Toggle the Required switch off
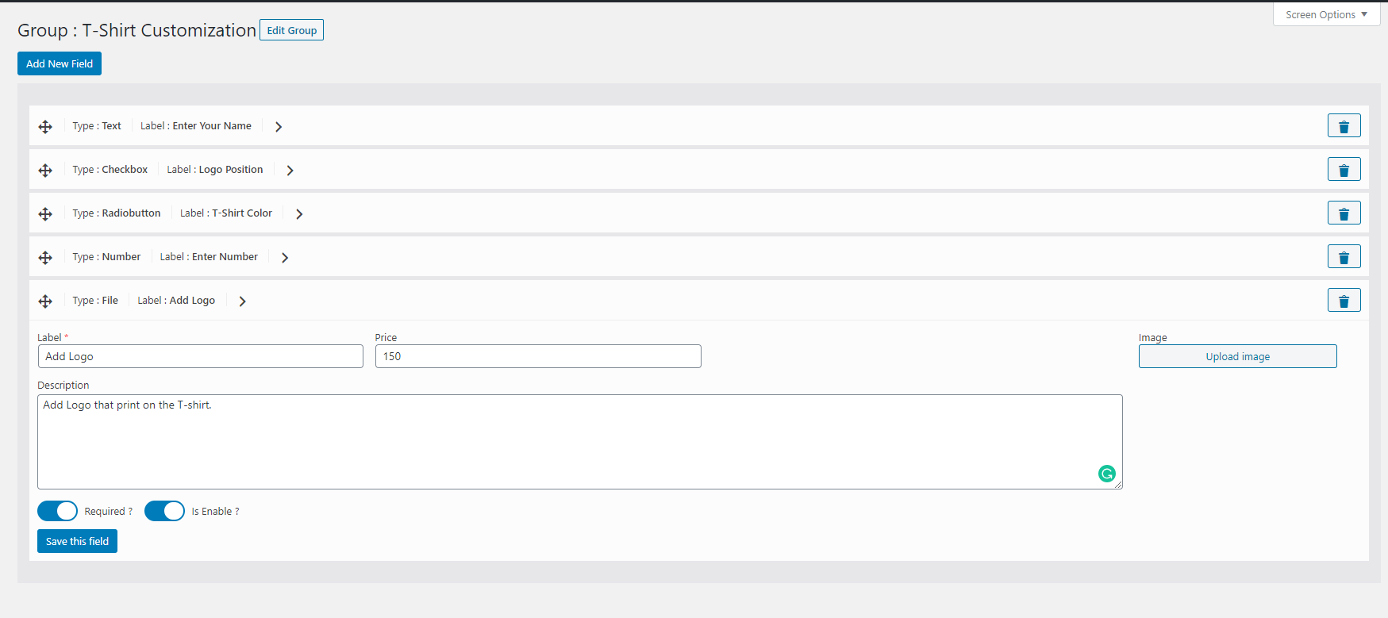The height and width of the screenshot is (618, 1388). 57,511
